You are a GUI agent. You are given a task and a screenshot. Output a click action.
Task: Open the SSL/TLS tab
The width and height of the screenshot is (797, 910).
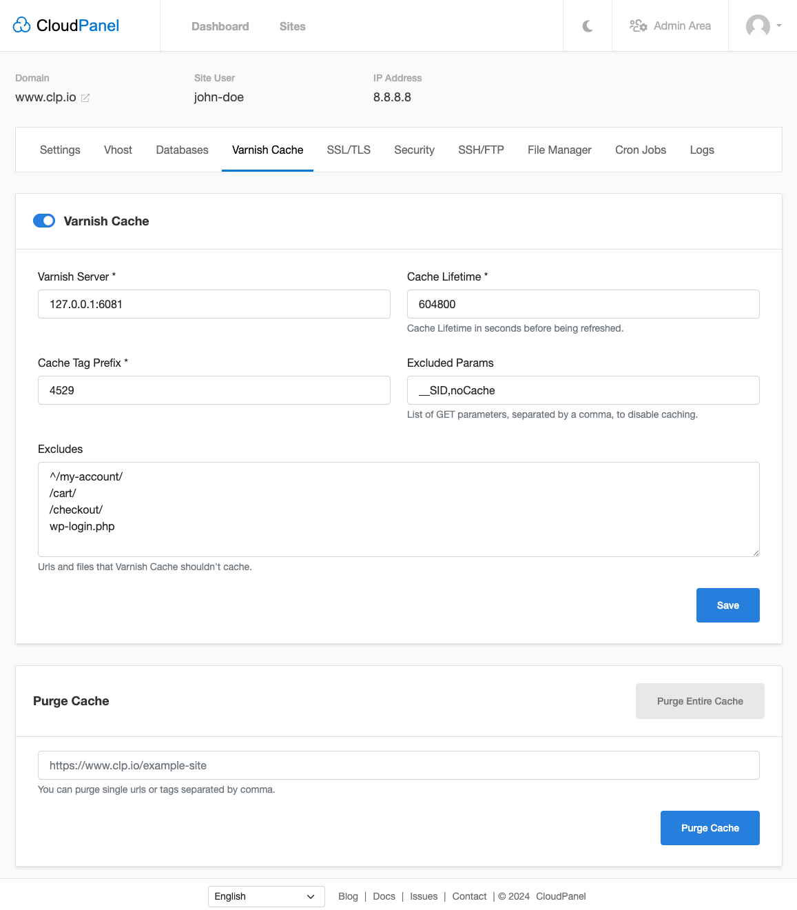[x=349, y=150]
